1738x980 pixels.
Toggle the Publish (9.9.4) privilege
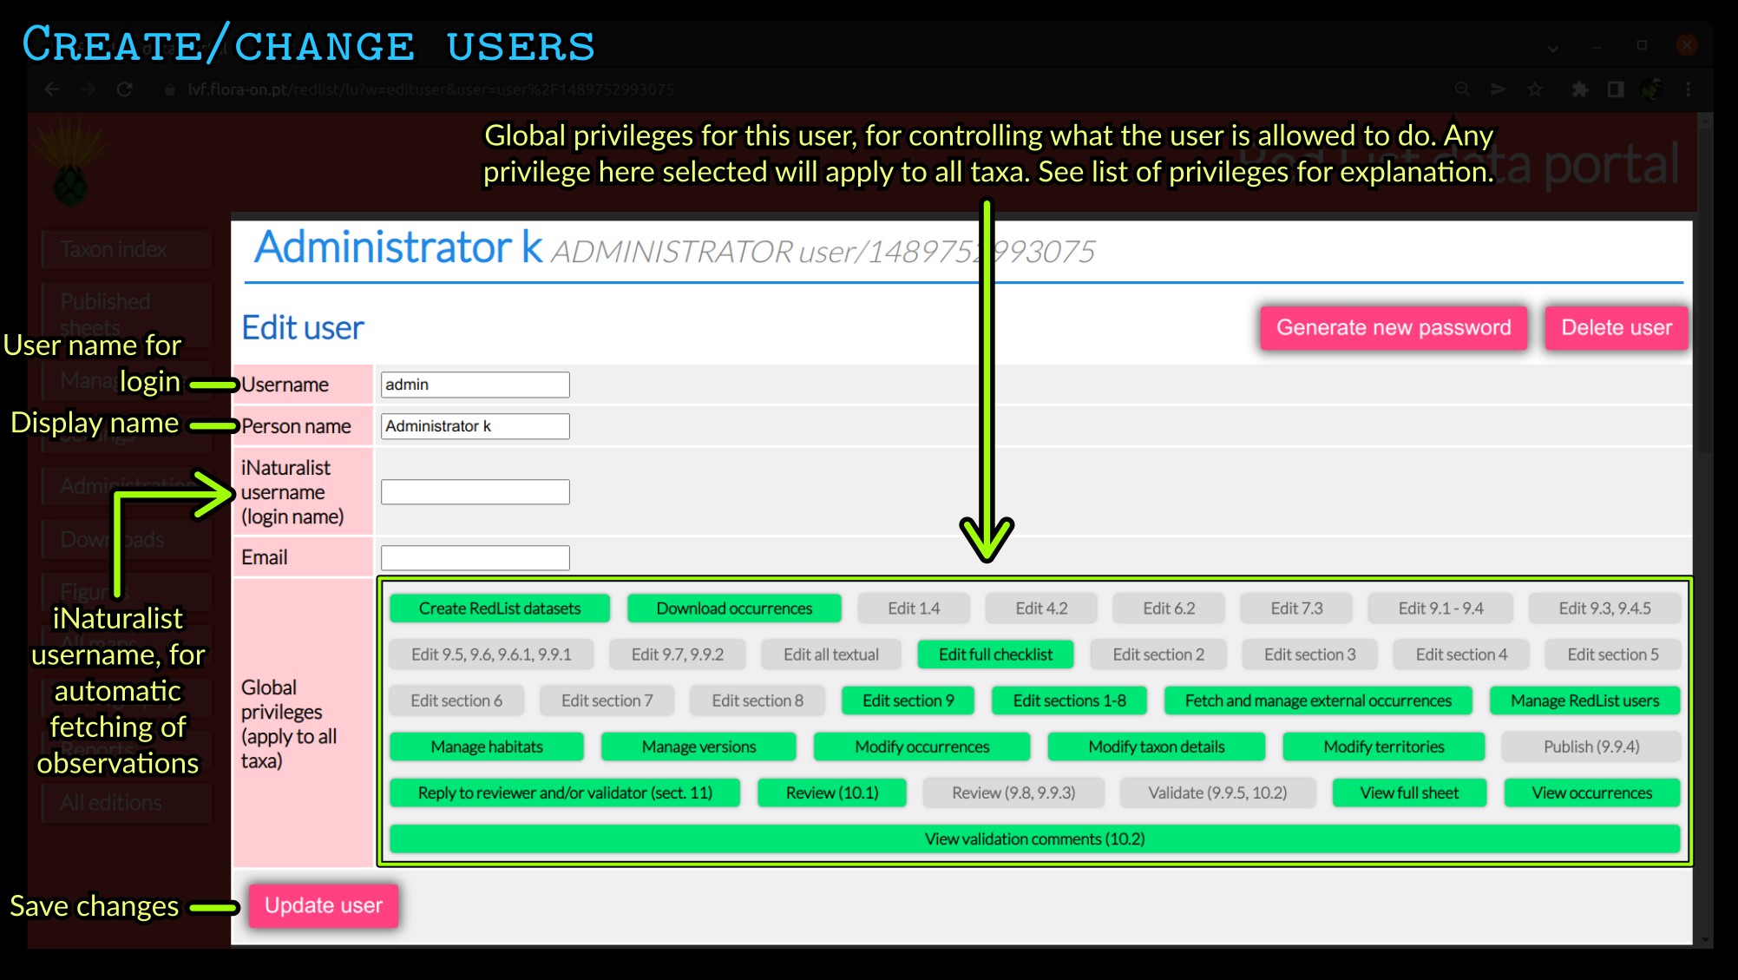tap(1590, 747)
